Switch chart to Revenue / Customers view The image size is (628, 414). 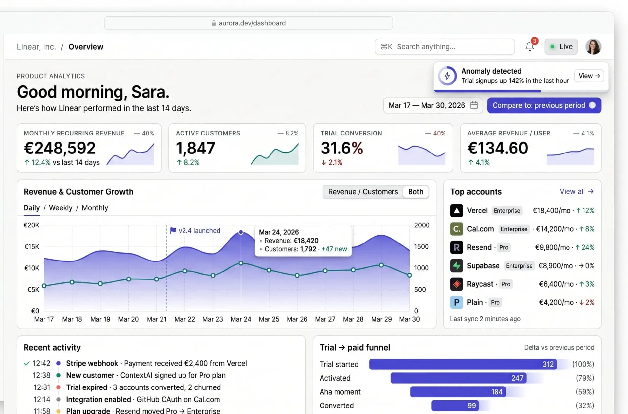pyautogui.click(x=363, y=192)
